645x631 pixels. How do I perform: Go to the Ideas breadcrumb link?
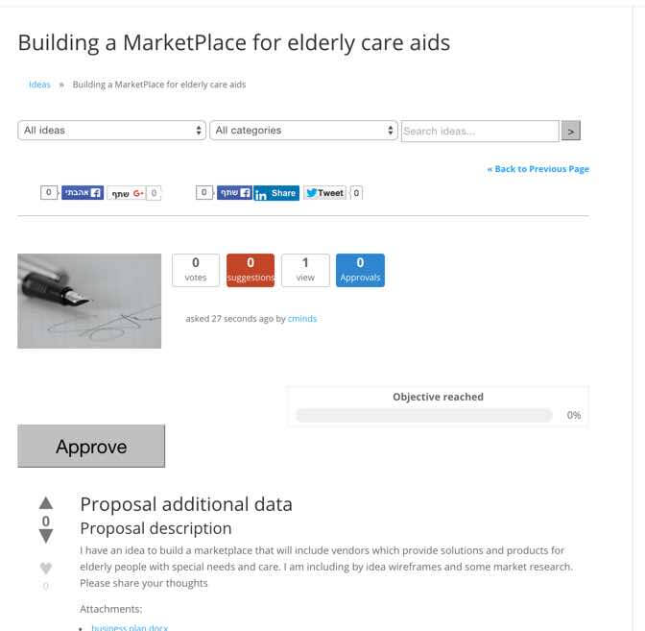tap(39, 85)
